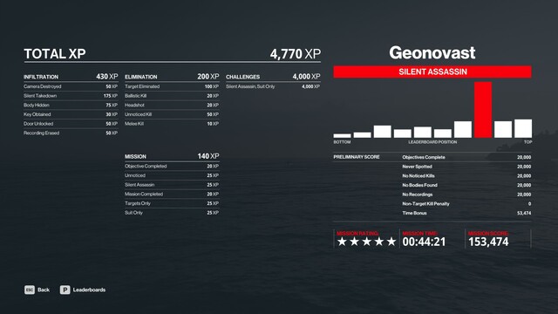The height and width of the screenshot is (314, 558).
Task: Click the Time Bonus score row
Action: pyautogui.click(x=466, y=213)
